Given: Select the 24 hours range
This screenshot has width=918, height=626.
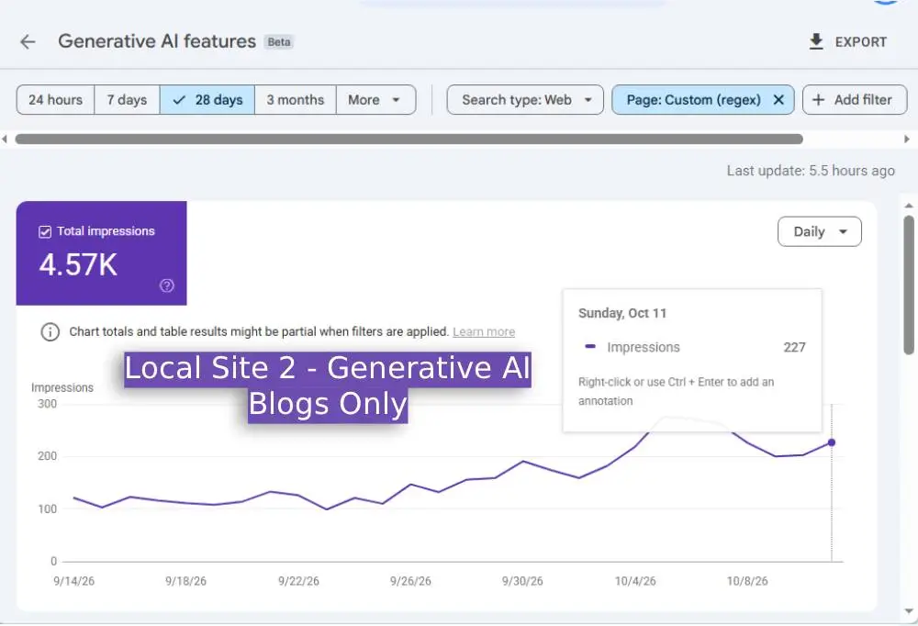Looking at the screenshot, I should pyautogui.click(x=56, y=99).
